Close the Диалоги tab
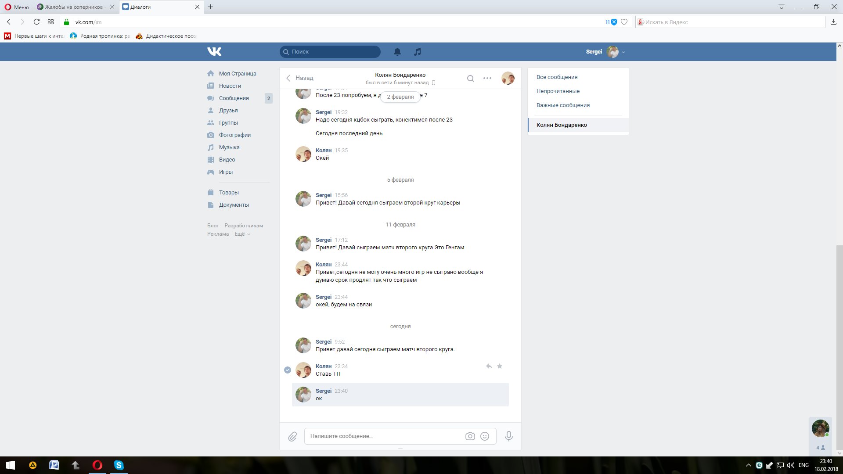Image resolution: width=843 pixels, height=474 pixels. (x=197, y=7)
